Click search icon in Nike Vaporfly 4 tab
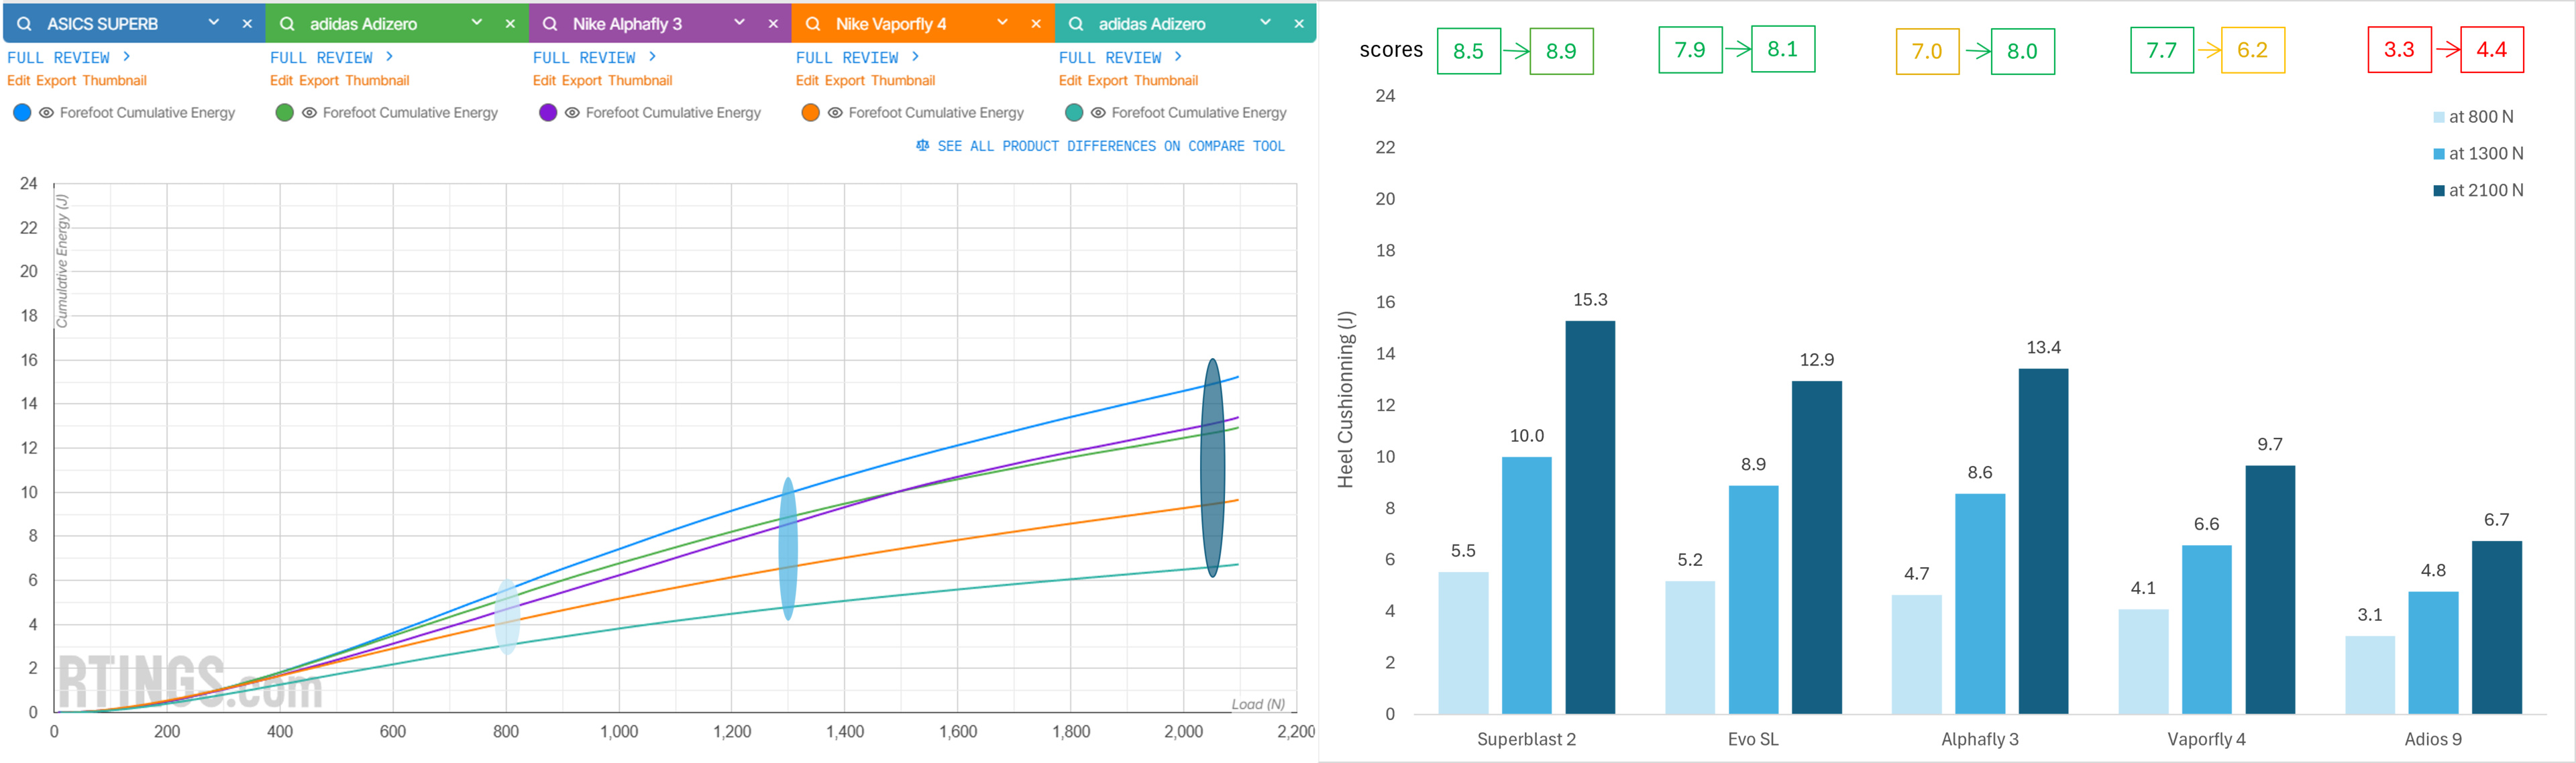Viewport: 2576px width, 763px height. click(x=813, y=23)
